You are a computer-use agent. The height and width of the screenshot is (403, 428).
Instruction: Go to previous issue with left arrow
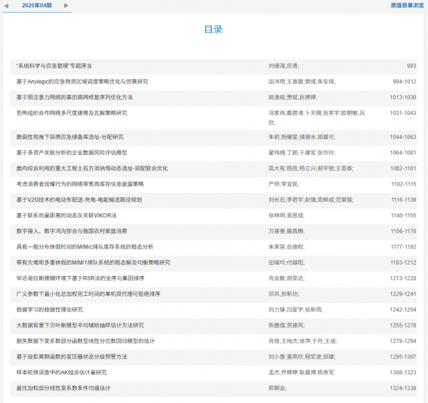6,5
